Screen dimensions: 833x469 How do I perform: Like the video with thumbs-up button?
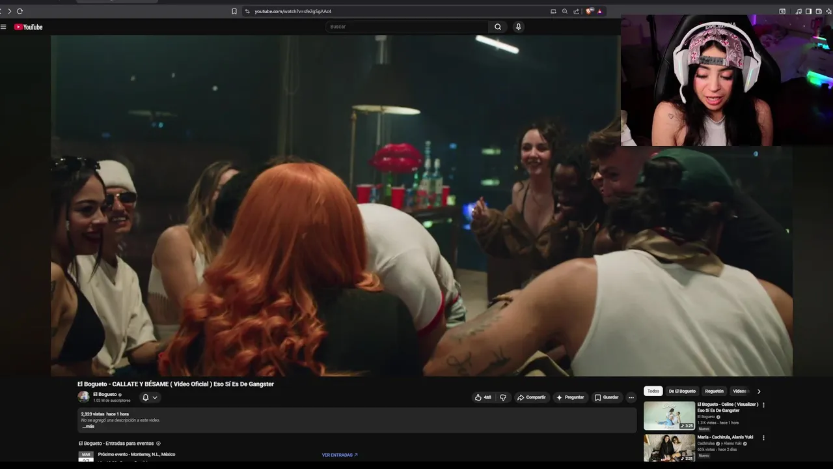point(483,397)
